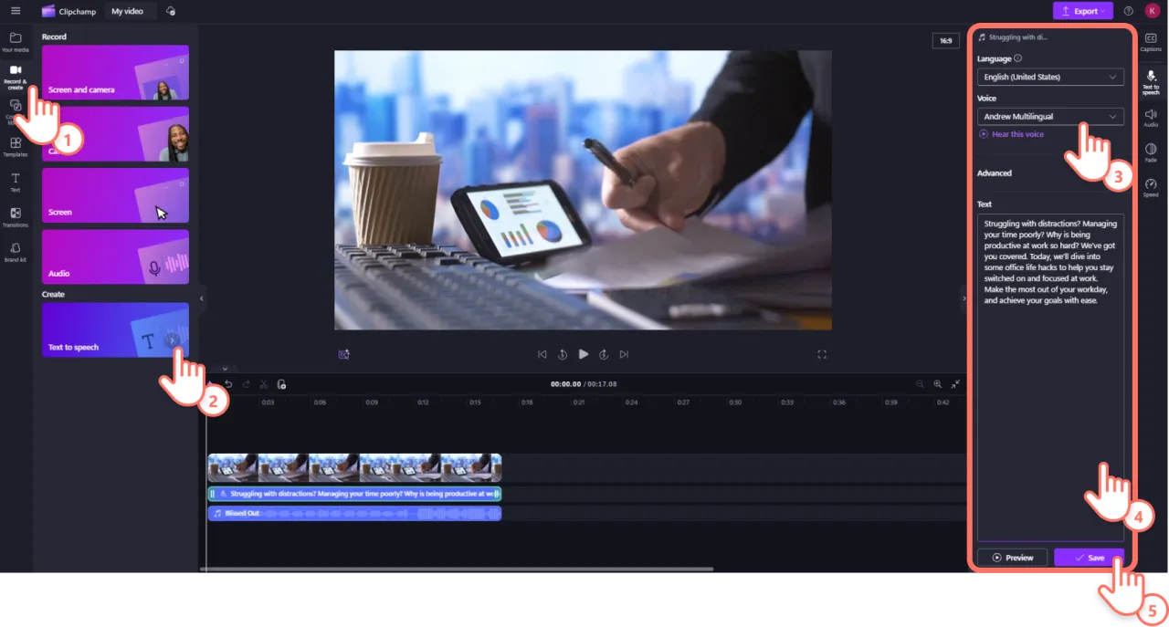Image resolution: width=1169 pixels, height=627 pixels.
Task: Save the text to speech settings
Action: pos(1089,558)
